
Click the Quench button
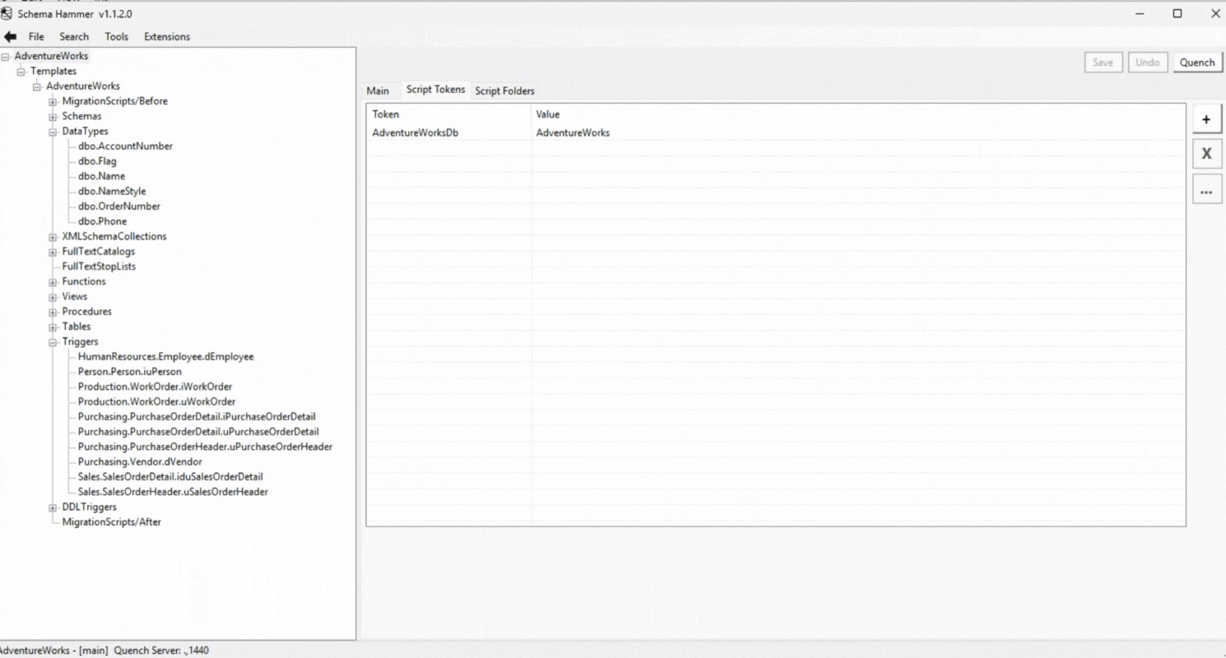(1197, 62)
